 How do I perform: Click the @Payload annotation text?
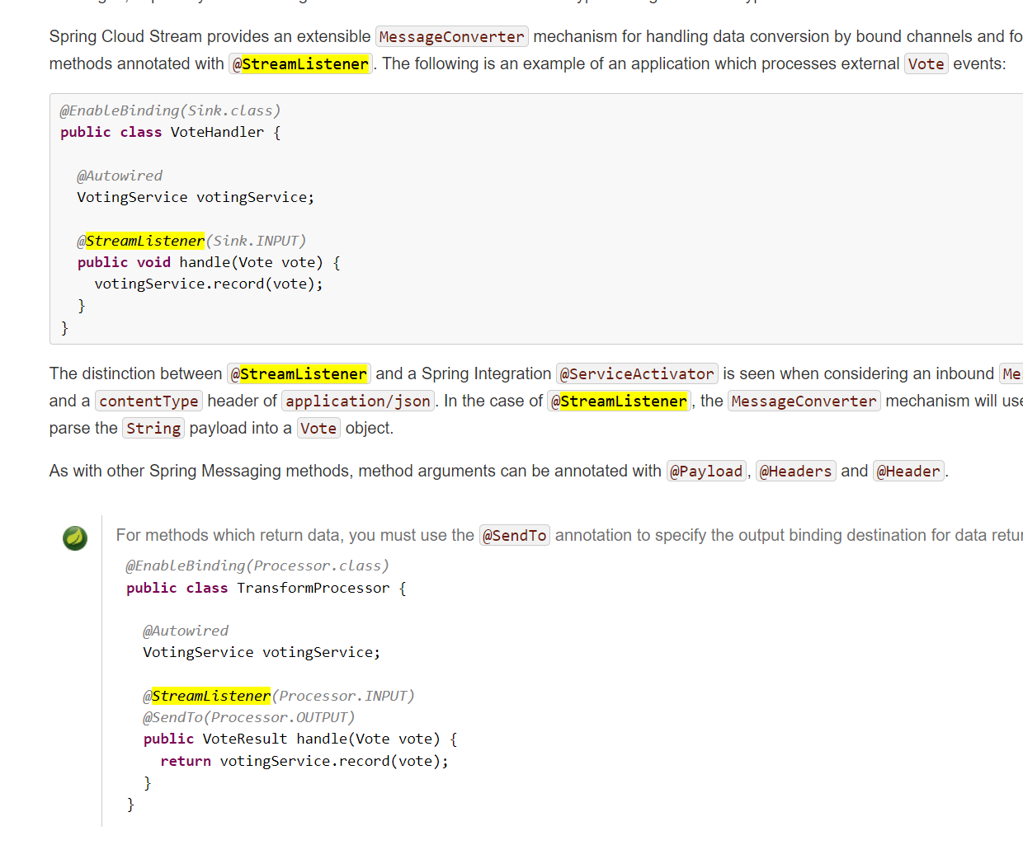click(706, 471)
